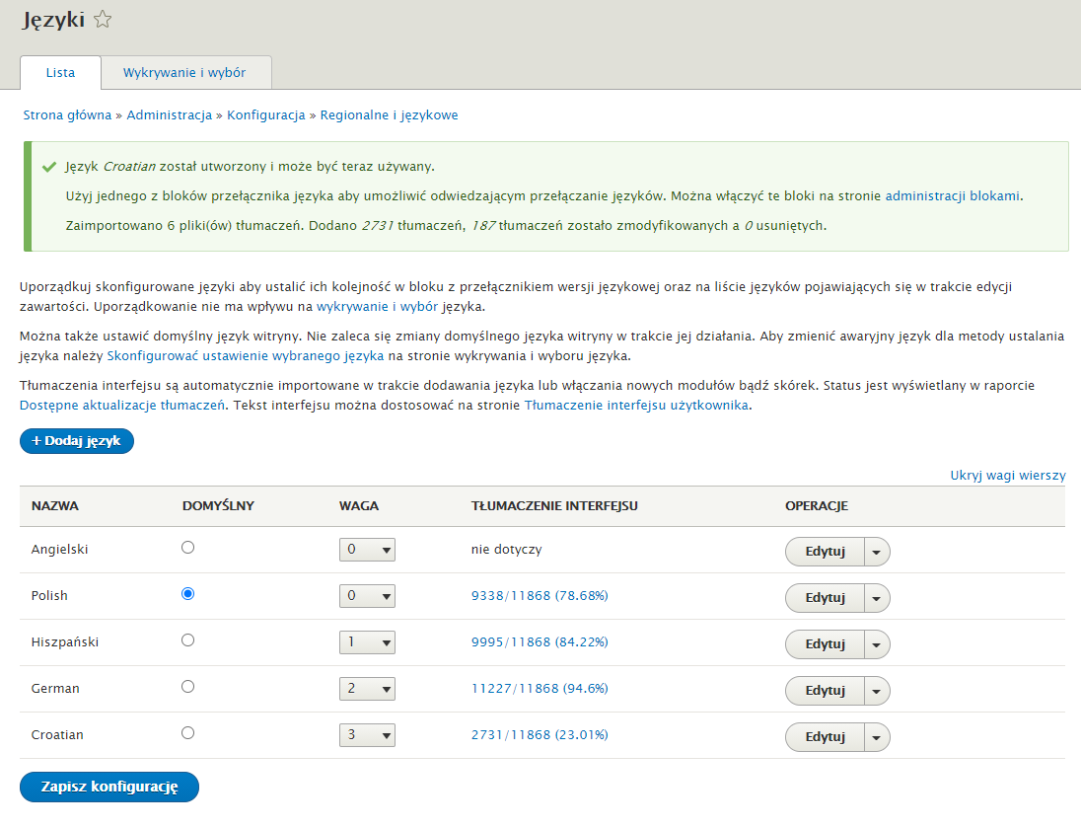This screenshot has height=827, width=1081.
Task: Select Polish default radio button
Action: [x=187, y=594]
